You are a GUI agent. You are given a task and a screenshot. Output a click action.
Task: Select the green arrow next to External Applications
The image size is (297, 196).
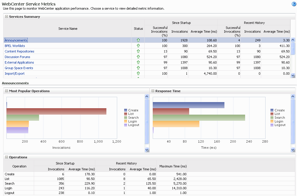138,62
